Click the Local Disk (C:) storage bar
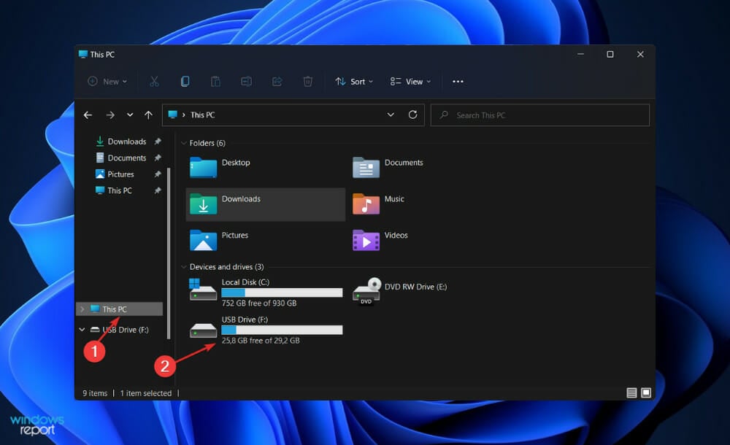This screenshot has height=445, width=730. [282, 293]
